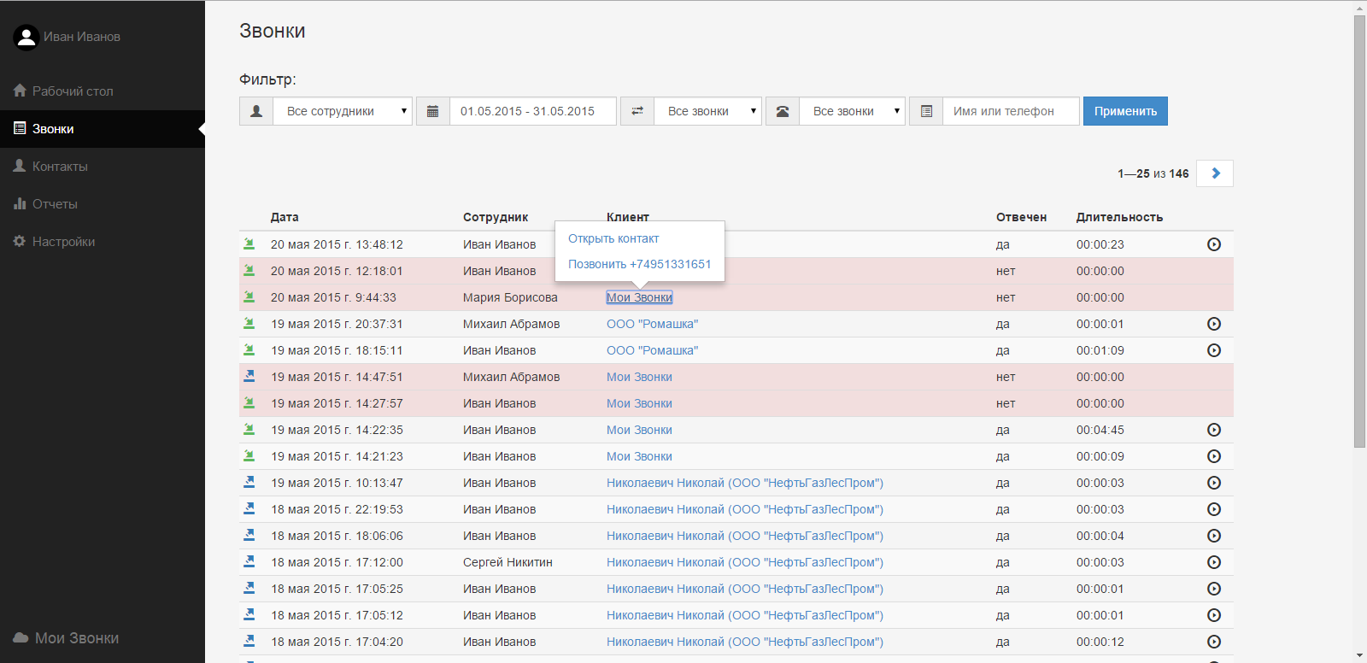Screen dimensions: 1367x663
Task: Click the user avatar icon for Иван Иванов
Action: (26, 37)
